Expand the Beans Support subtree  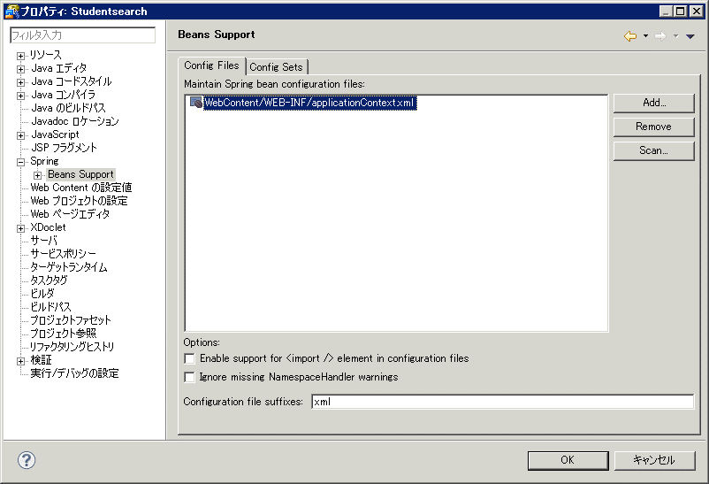pyautogui.click(x=37, y=175)
